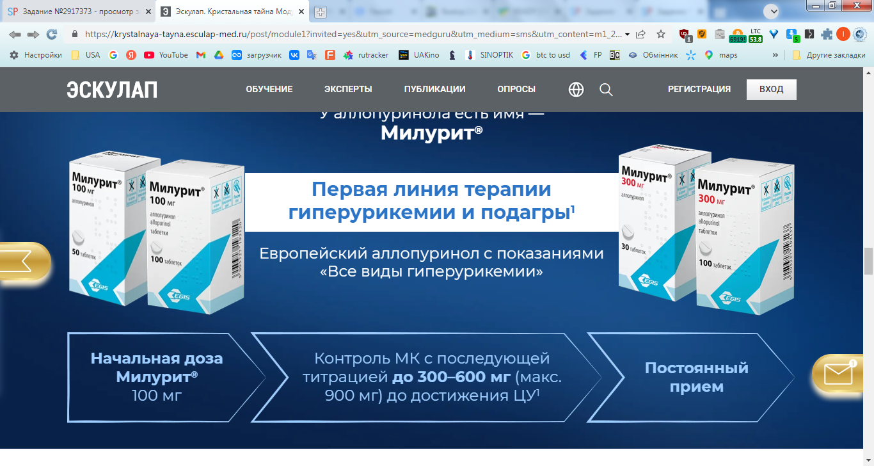The image size is (874, 466).
Task: Open the VK bookmark
Action: (x=294, y=55)
